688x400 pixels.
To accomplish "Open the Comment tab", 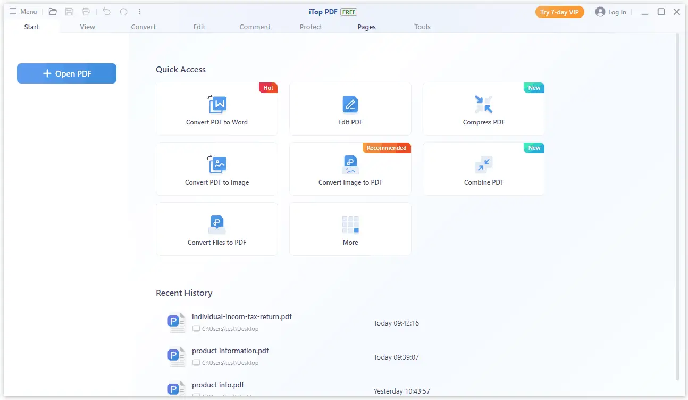I will pyautogui.click(x=255, y=27).
